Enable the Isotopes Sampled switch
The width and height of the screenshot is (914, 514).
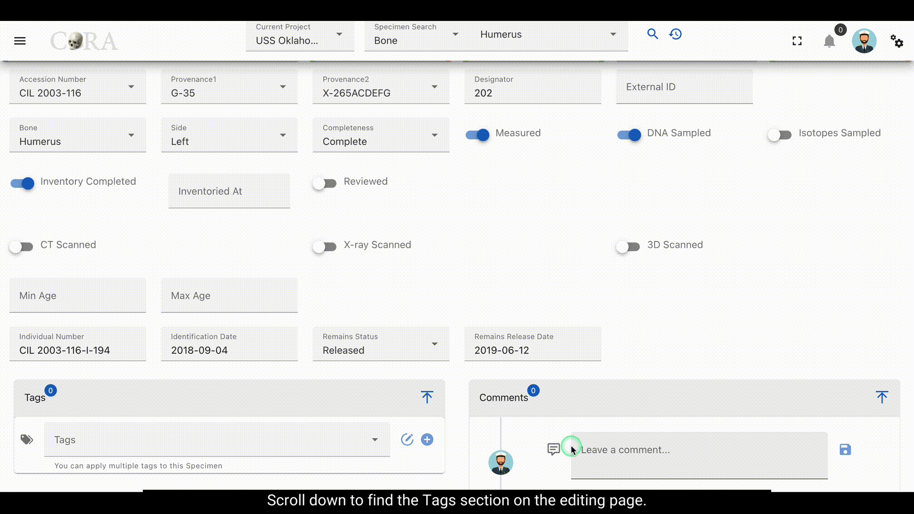(x=780, y=135)
